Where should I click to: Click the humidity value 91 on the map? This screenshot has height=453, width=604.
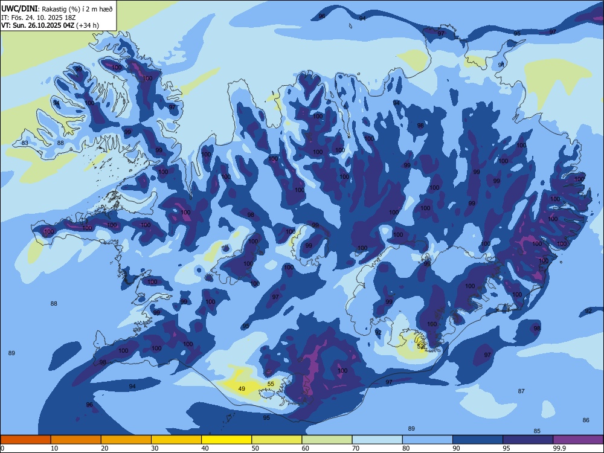click(501, 65)
